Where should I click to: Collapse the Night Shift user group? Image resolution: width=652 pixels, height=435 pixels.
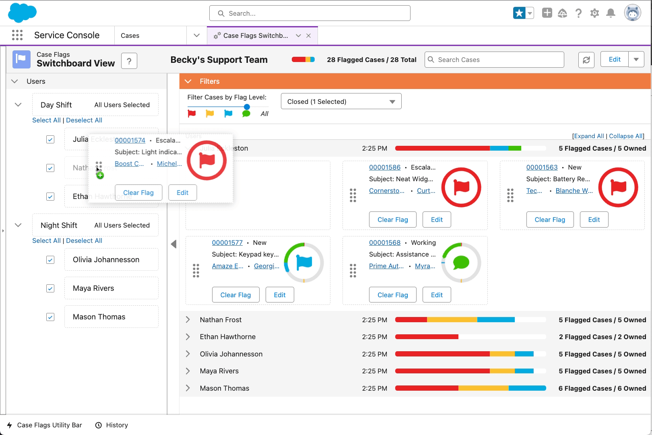[18, 225]
